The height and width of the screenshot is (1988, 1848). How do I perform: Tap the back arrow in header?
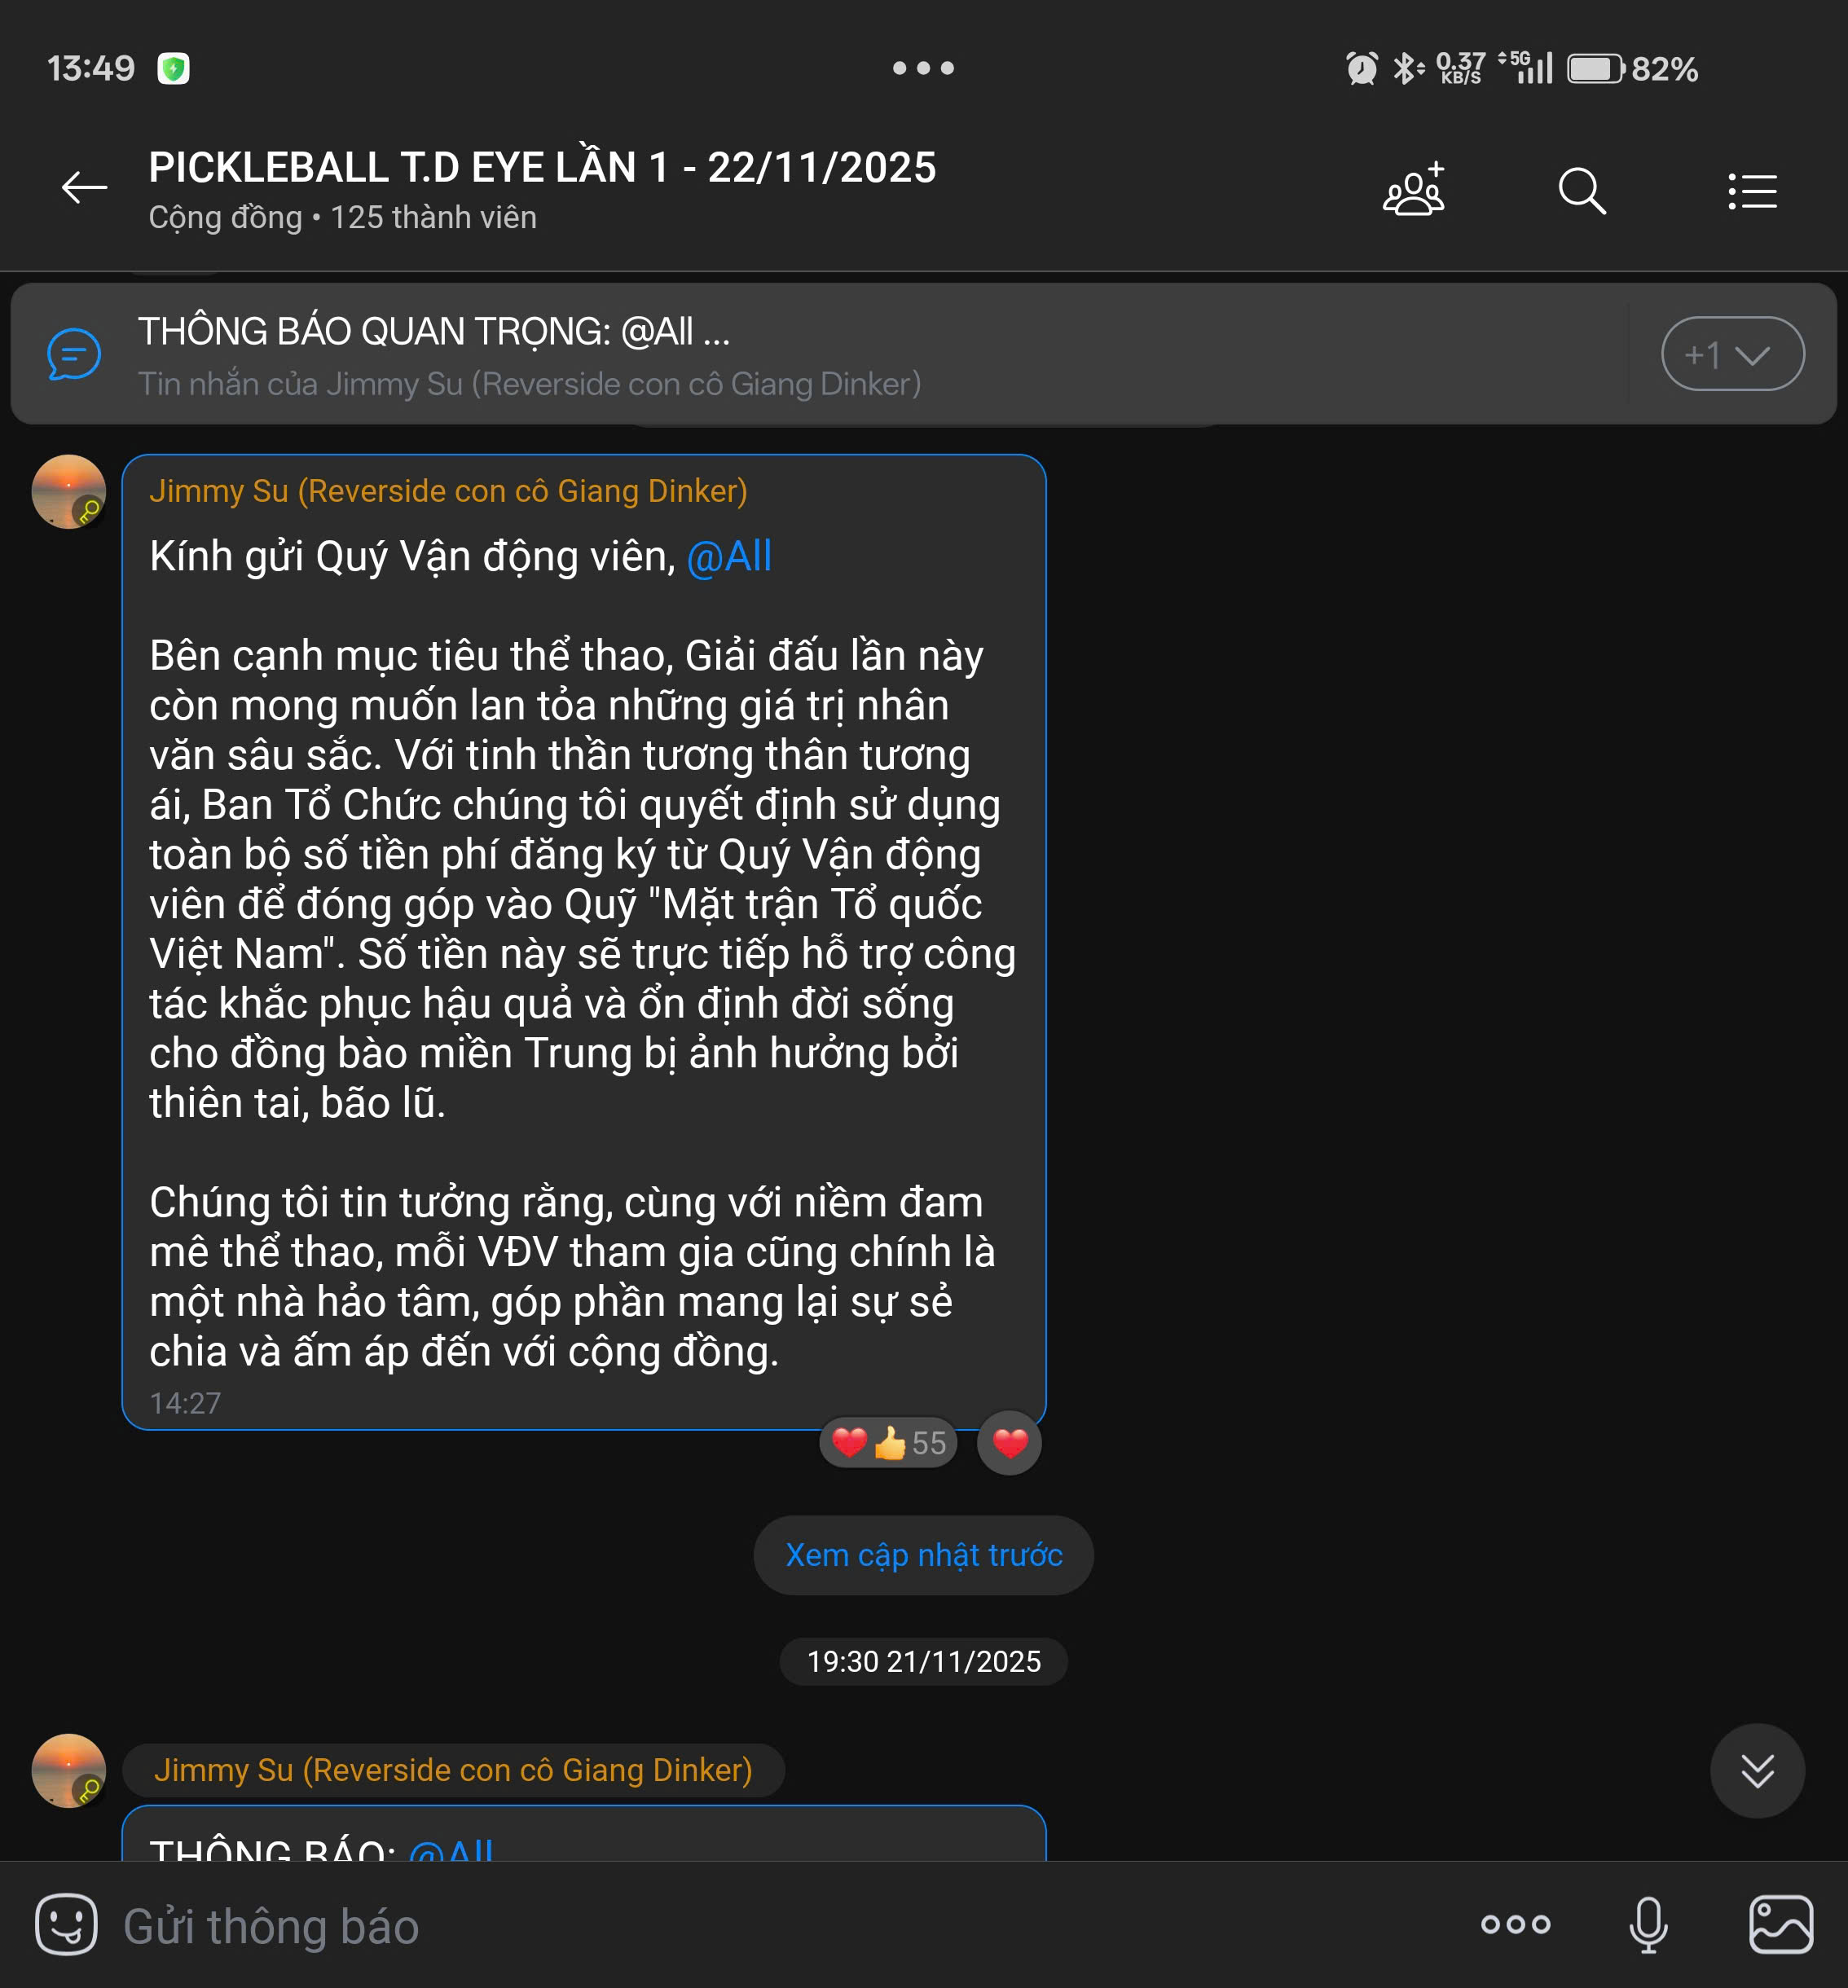point(84,188)
